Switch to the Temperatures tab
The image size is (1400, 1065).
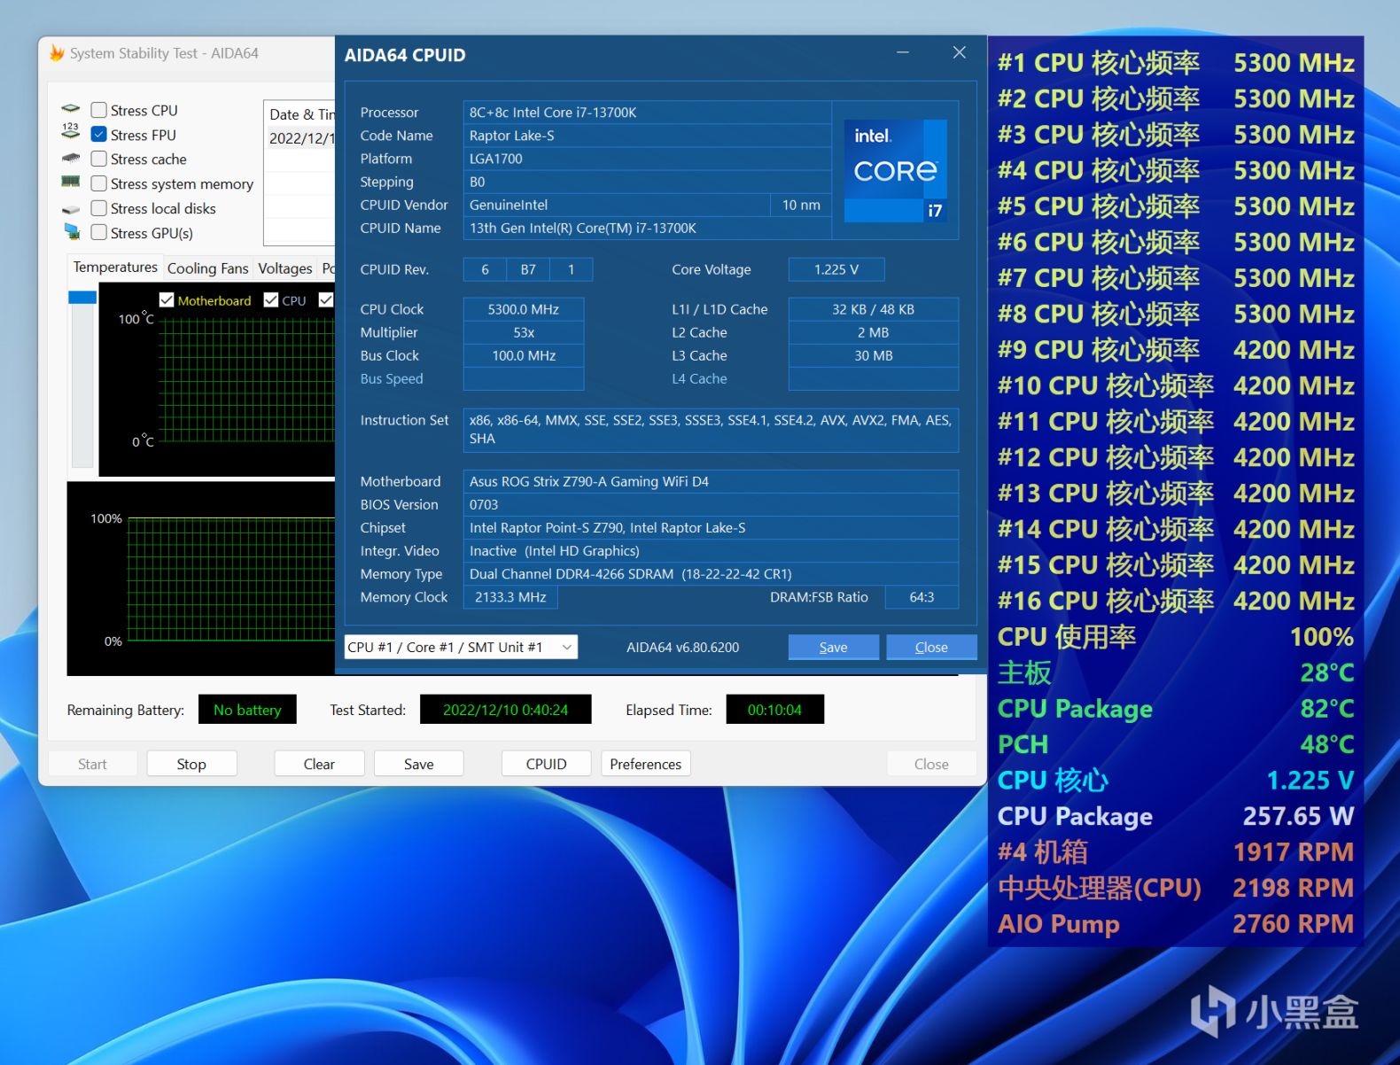[115, 267]
